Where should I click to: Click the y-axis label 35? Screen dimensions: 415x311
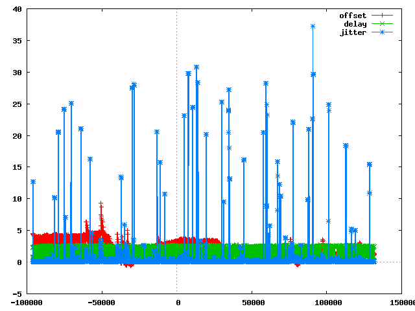point(17,41)
